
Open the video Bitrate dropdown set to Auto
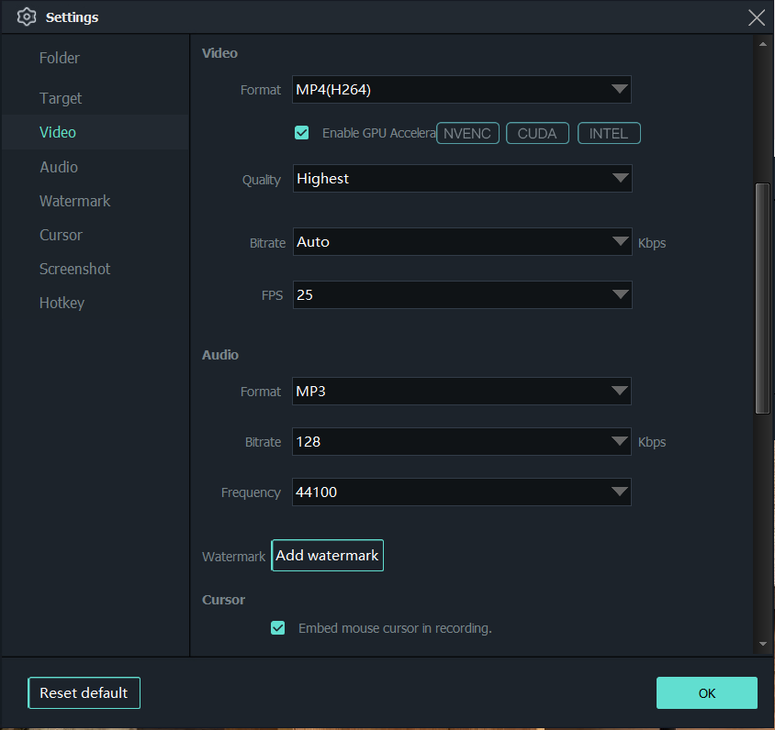click(x=462, y=242)
